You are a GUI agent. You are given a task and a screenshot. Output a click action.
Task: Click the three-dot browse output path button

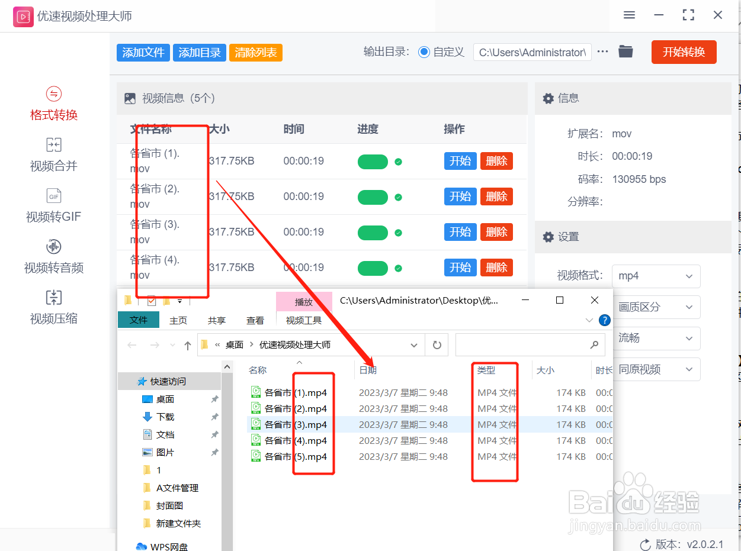coord(603,52)
